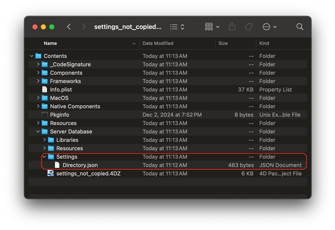This screenshot has height=230, width=335.
Task: Collapse the Server Database folder
Action: click(38, 132)
